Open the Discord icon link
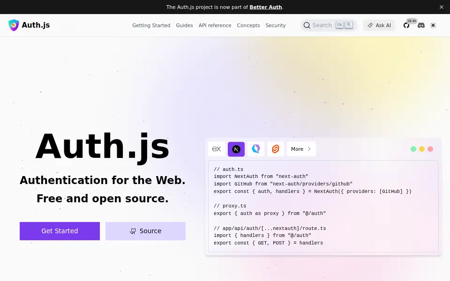This screenshot has height=281, width=450. (421, 25)
